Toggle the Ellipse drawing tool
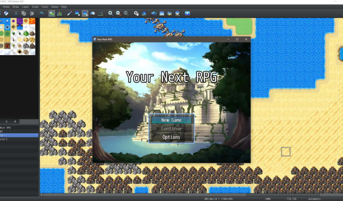 (85, 13)
